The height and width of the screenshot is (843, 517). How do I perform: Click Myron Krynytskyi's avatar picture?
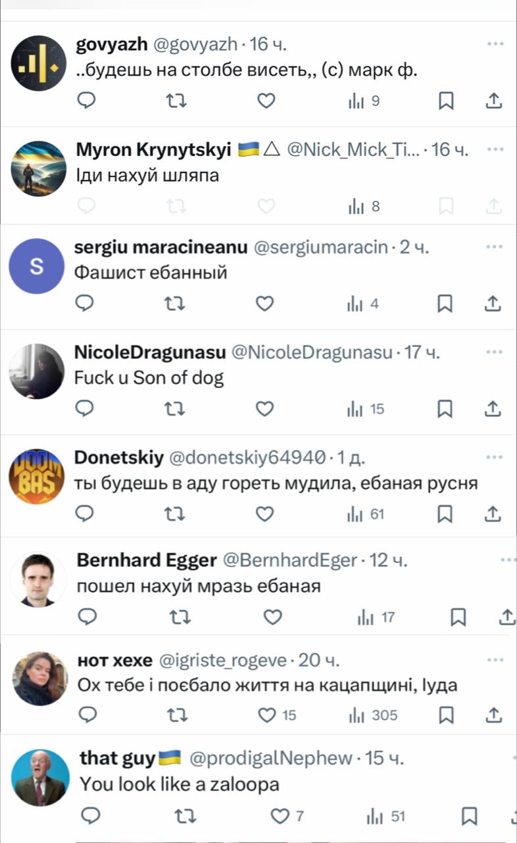(39, 169)
